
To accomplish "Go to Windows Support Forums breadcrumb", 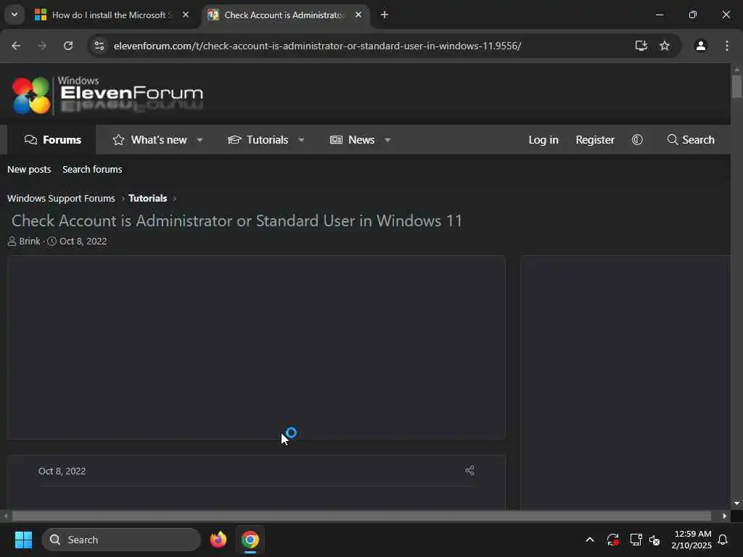I will click(x=61, y=198).
